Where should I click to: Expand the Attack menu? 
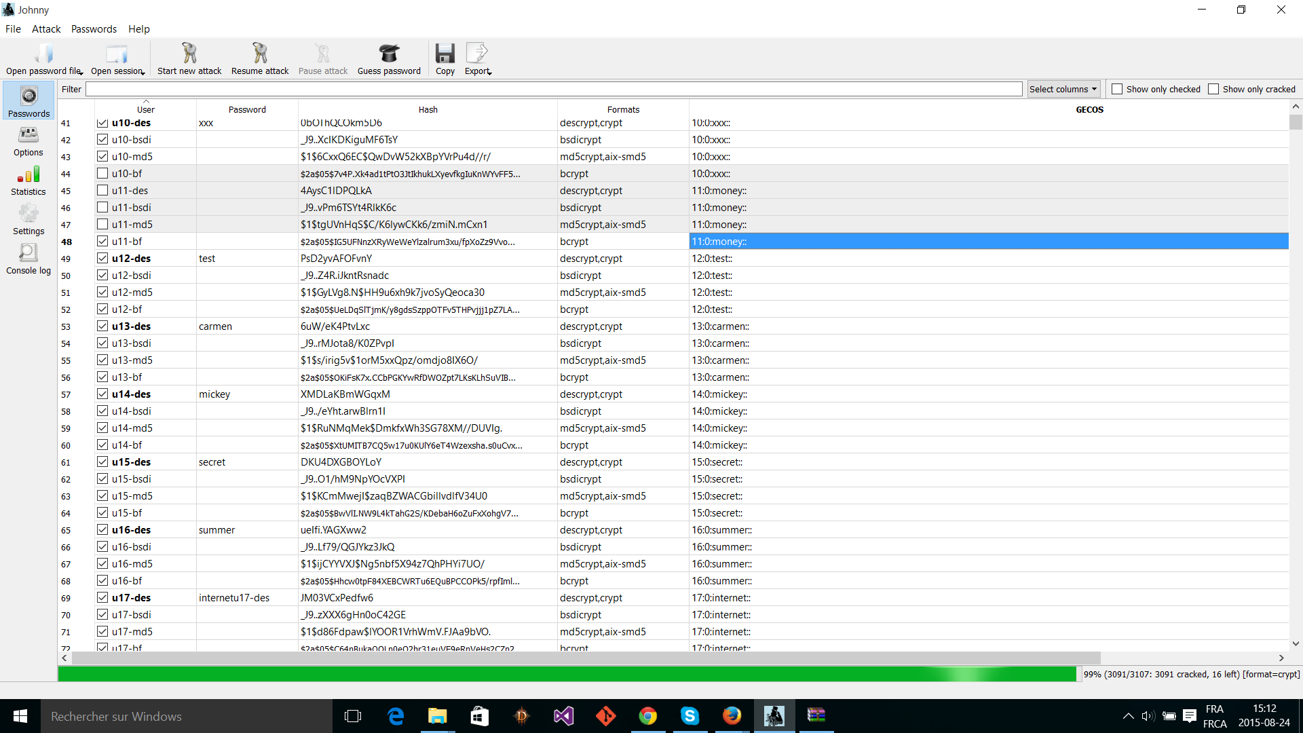click(x=44, y=28)
